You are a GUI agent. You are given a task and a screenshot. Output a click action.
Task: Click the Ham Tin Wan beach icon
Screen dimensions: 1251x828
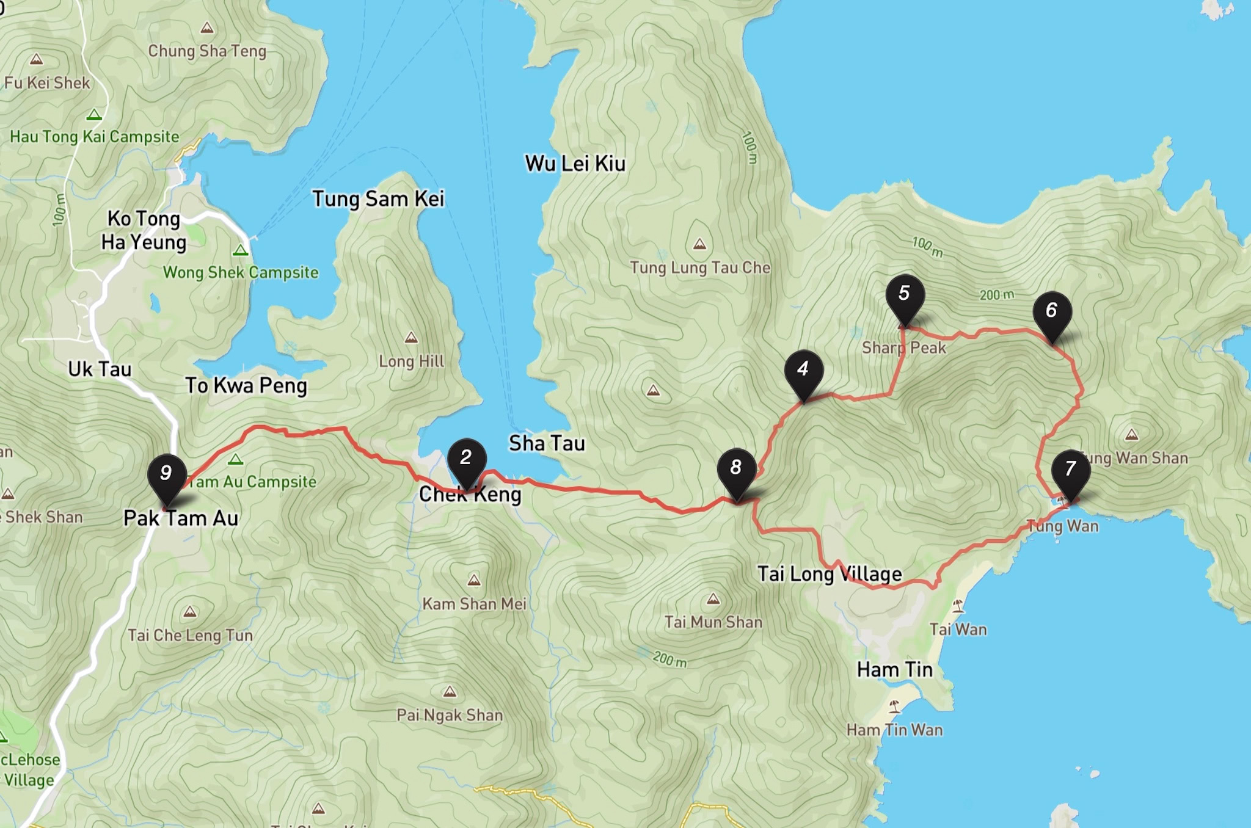(894, 706)
